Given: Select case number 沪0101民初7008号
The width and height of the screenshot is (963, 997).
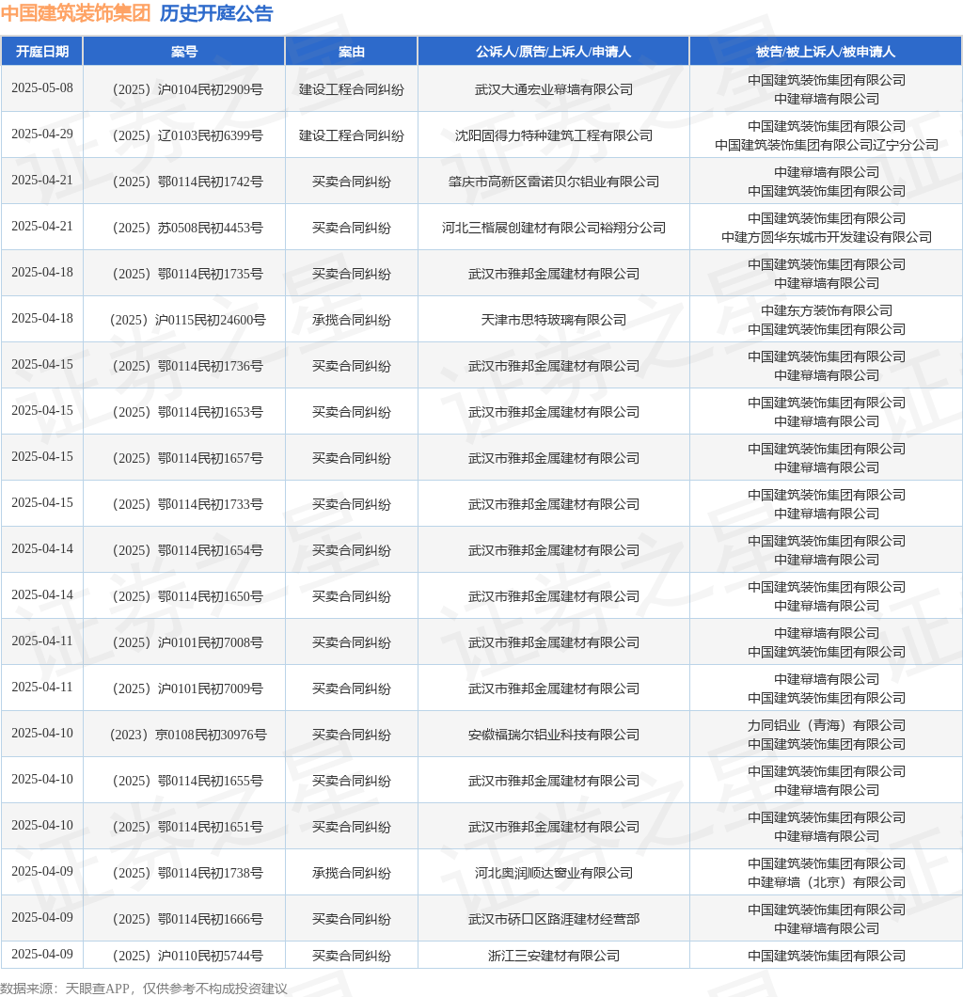Looking at the screenshot, I should (x=211, y=642).
